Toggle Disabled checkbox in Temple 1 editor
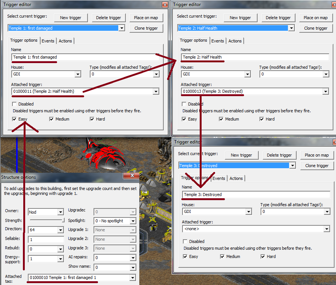This screenshot has height=285, width=336. pyautogui.click(x=14, y=104)
